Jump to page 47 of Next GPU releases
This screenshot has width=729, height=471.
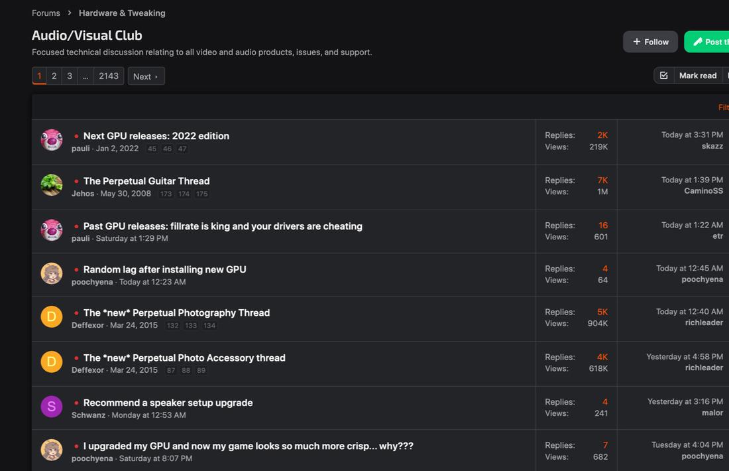(182, 149)
